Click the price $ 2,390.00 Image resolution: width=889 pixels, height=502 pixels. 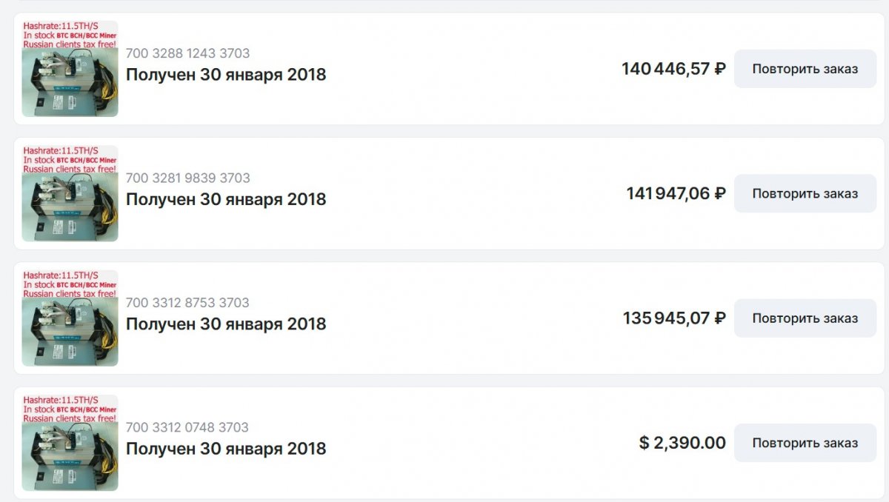click(682, 443)
